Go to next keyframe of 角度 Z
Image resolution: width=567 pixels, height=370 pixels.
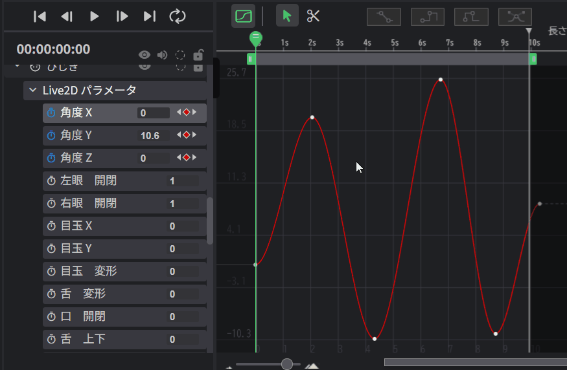pyautogui.click(x=194, y=157)
